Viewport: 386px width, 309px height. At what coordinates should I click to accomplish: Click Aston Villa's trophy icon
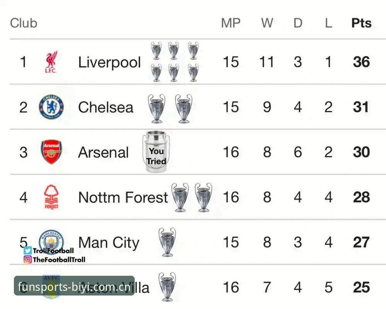coord(167,287)
